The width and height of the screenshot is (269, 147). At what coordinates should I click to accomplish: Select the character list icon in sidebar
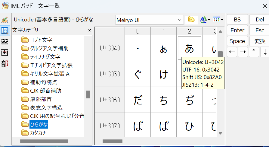coord(5,31)
